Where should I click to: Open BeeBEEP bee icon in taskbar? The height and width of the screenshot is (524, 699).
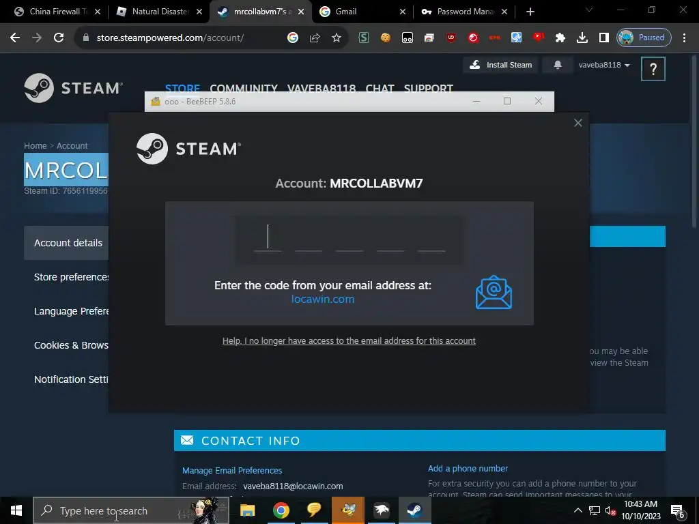click(347, 510)
